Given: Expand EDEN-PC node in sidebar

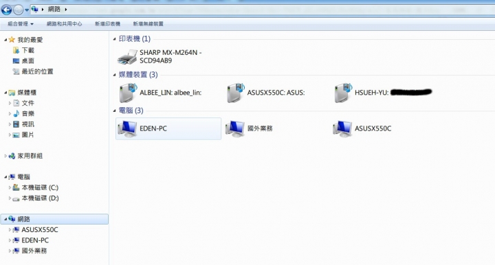Looking at the screenshot, I should tap(10, 240).
